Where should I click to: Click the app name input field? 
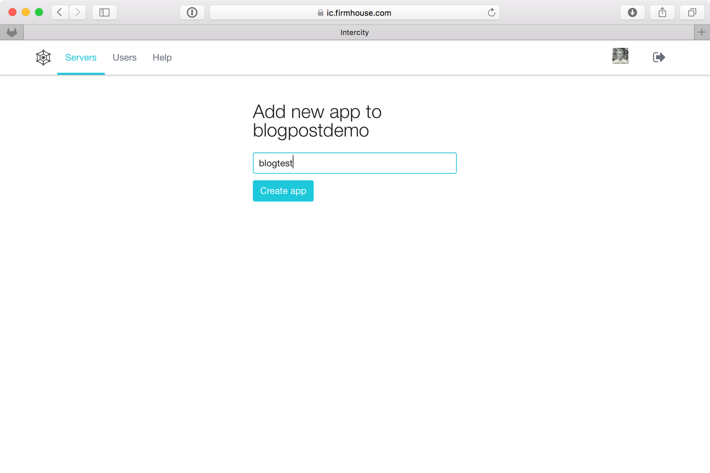coord(354,163)
